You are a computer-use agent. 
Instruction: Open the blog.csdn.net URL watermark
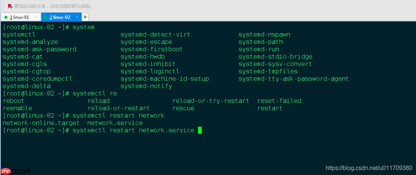[369, 168]
